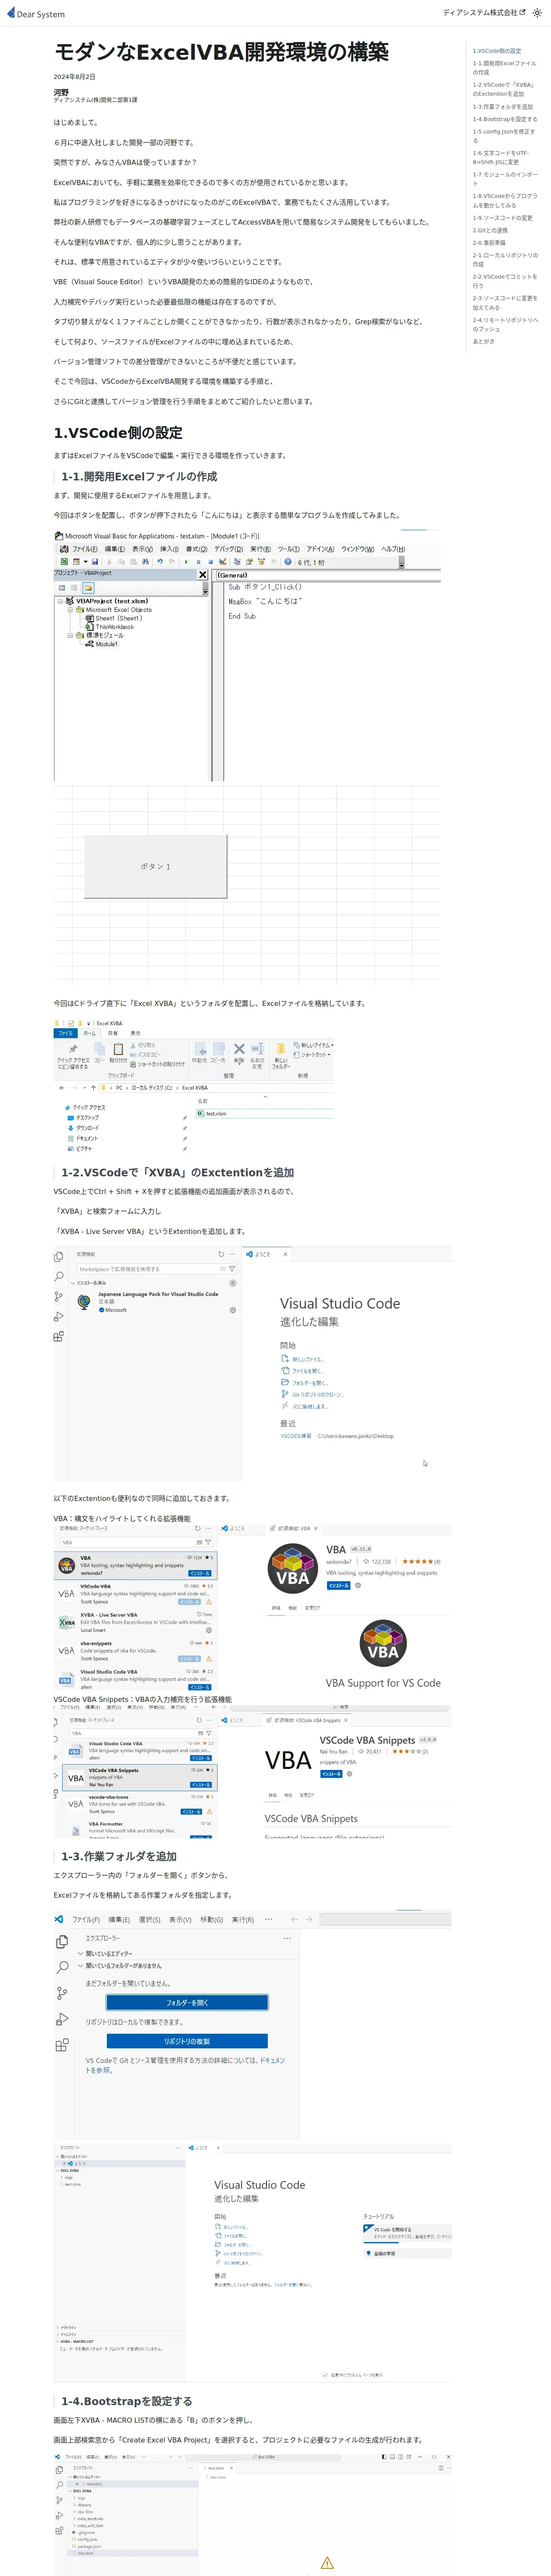Viewport: 551px width, 2576px height.
Task: Open 1-6.文字コードをUTF-8⇒Shift-JISに変更 contents link
Action: (x=501, y=158)
